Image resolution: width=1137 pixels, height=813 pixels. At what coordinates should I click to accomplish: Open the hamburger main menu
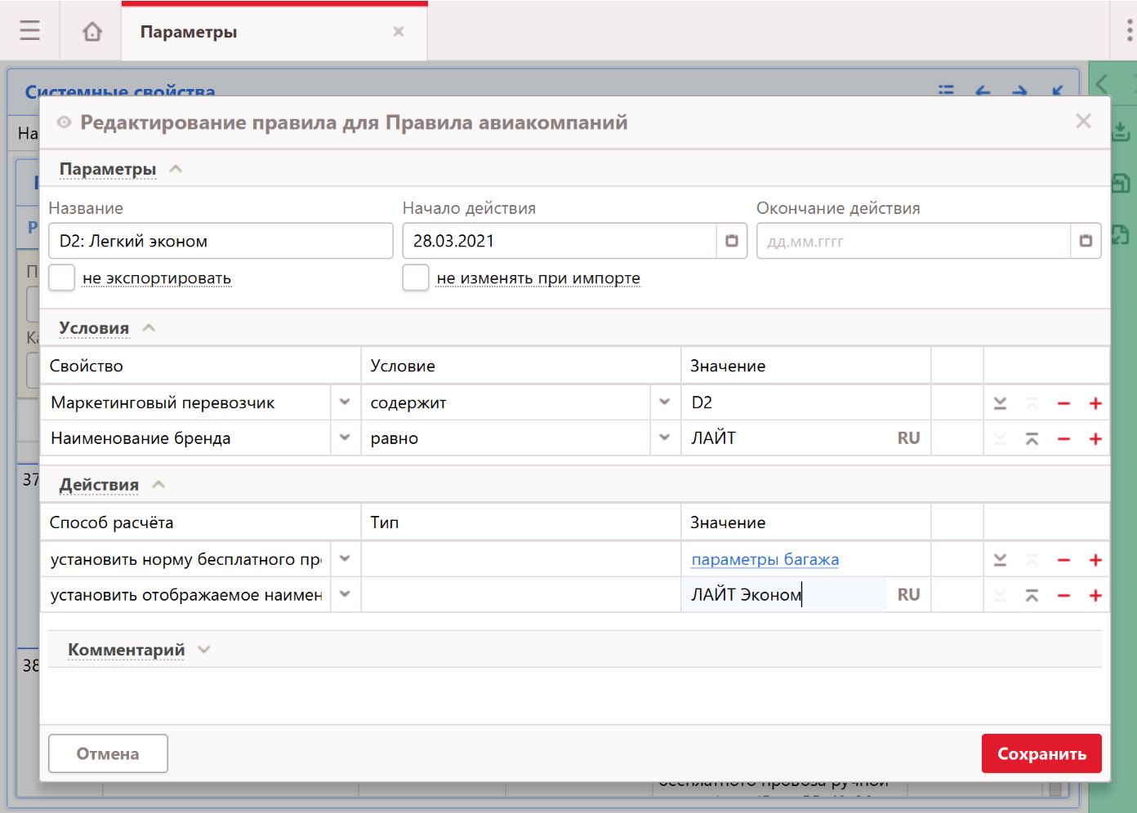click(x=30, y=31)
